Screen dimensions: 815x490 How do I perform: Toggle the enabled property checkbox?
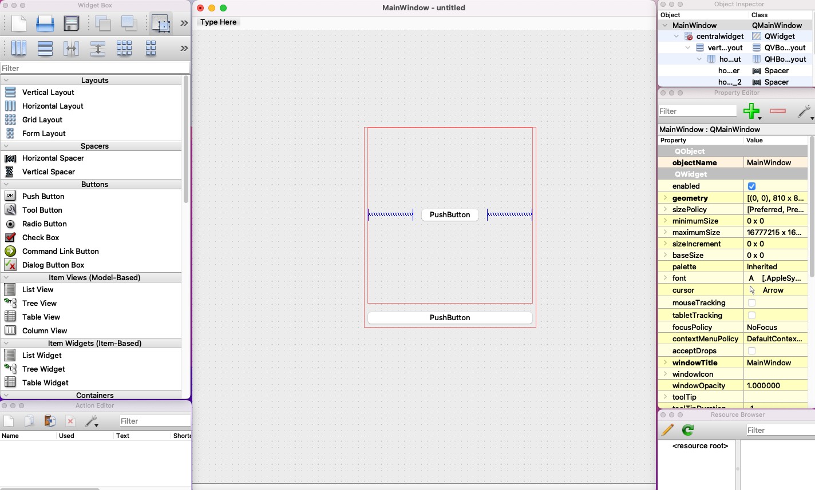[x=751, y=186]
